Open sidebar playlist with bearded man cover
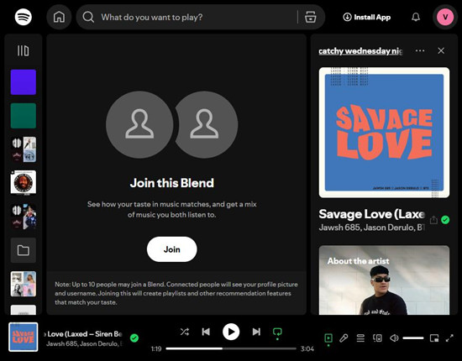Image resolution: width=462 pixels, height=361 pixels. point(24,183)
